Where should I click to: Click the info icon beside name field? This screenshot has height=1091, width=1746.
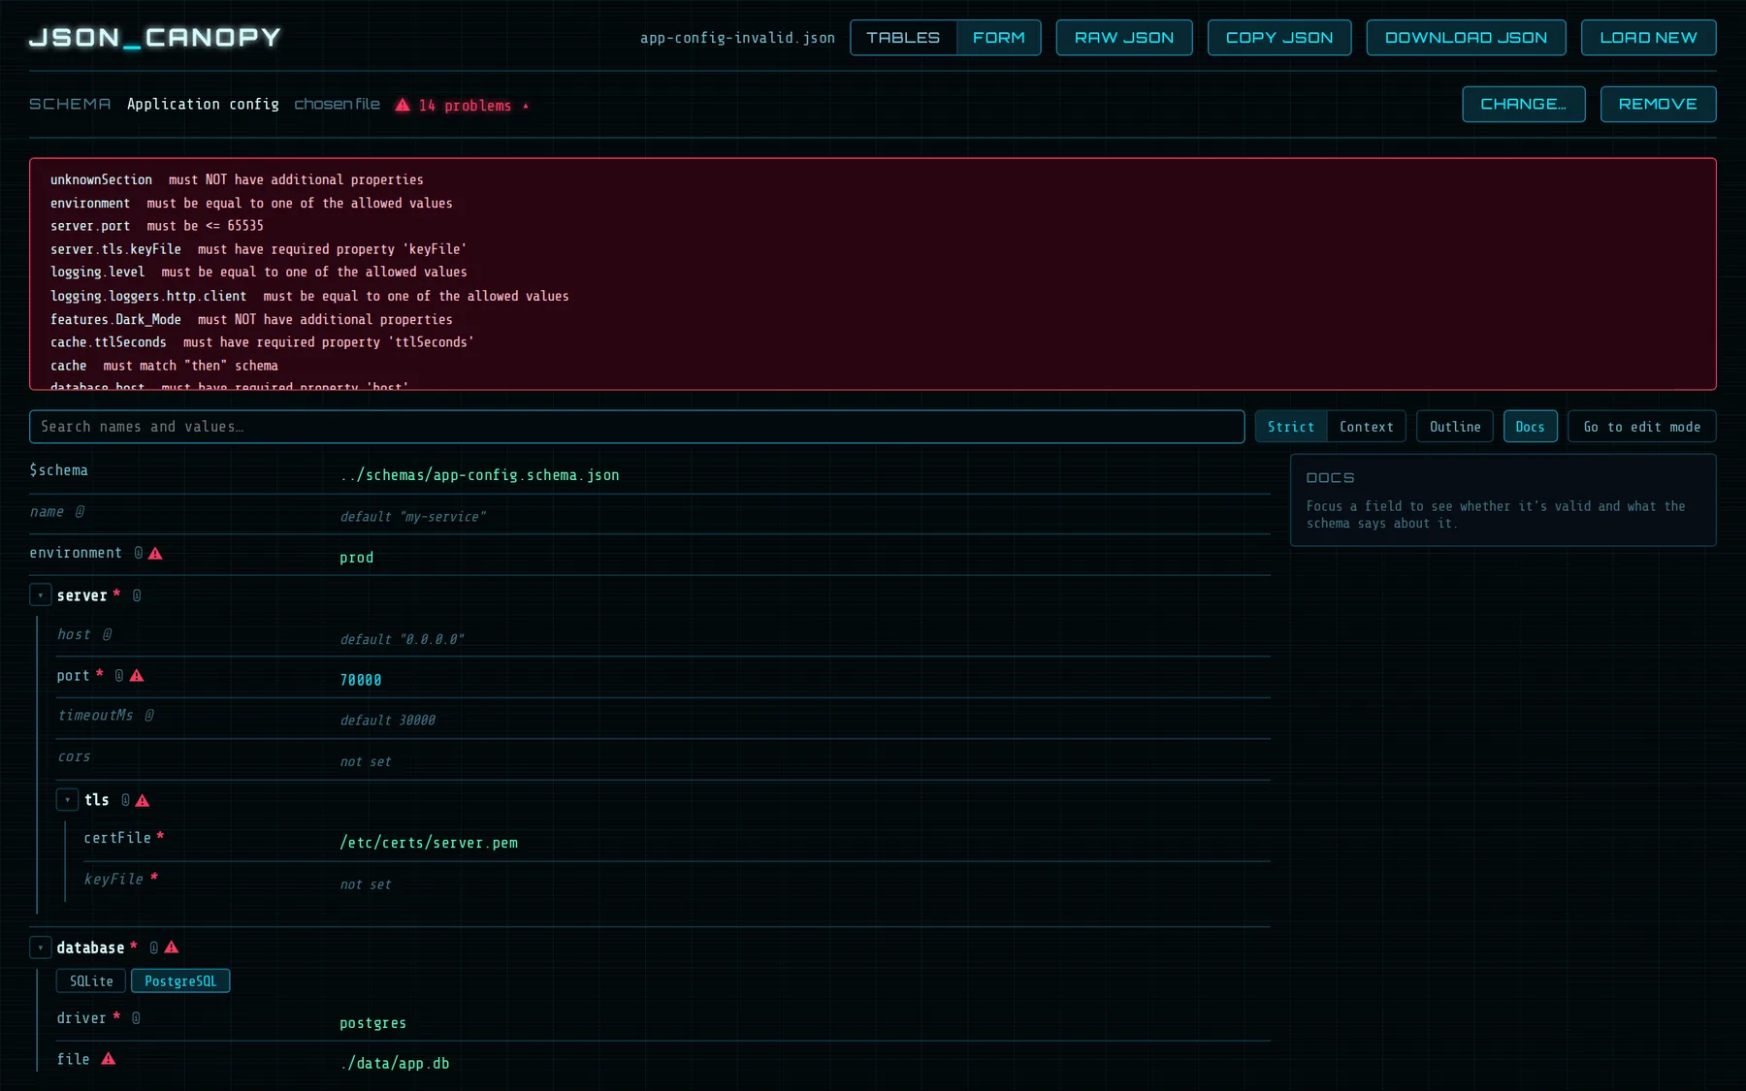point(80,512)
